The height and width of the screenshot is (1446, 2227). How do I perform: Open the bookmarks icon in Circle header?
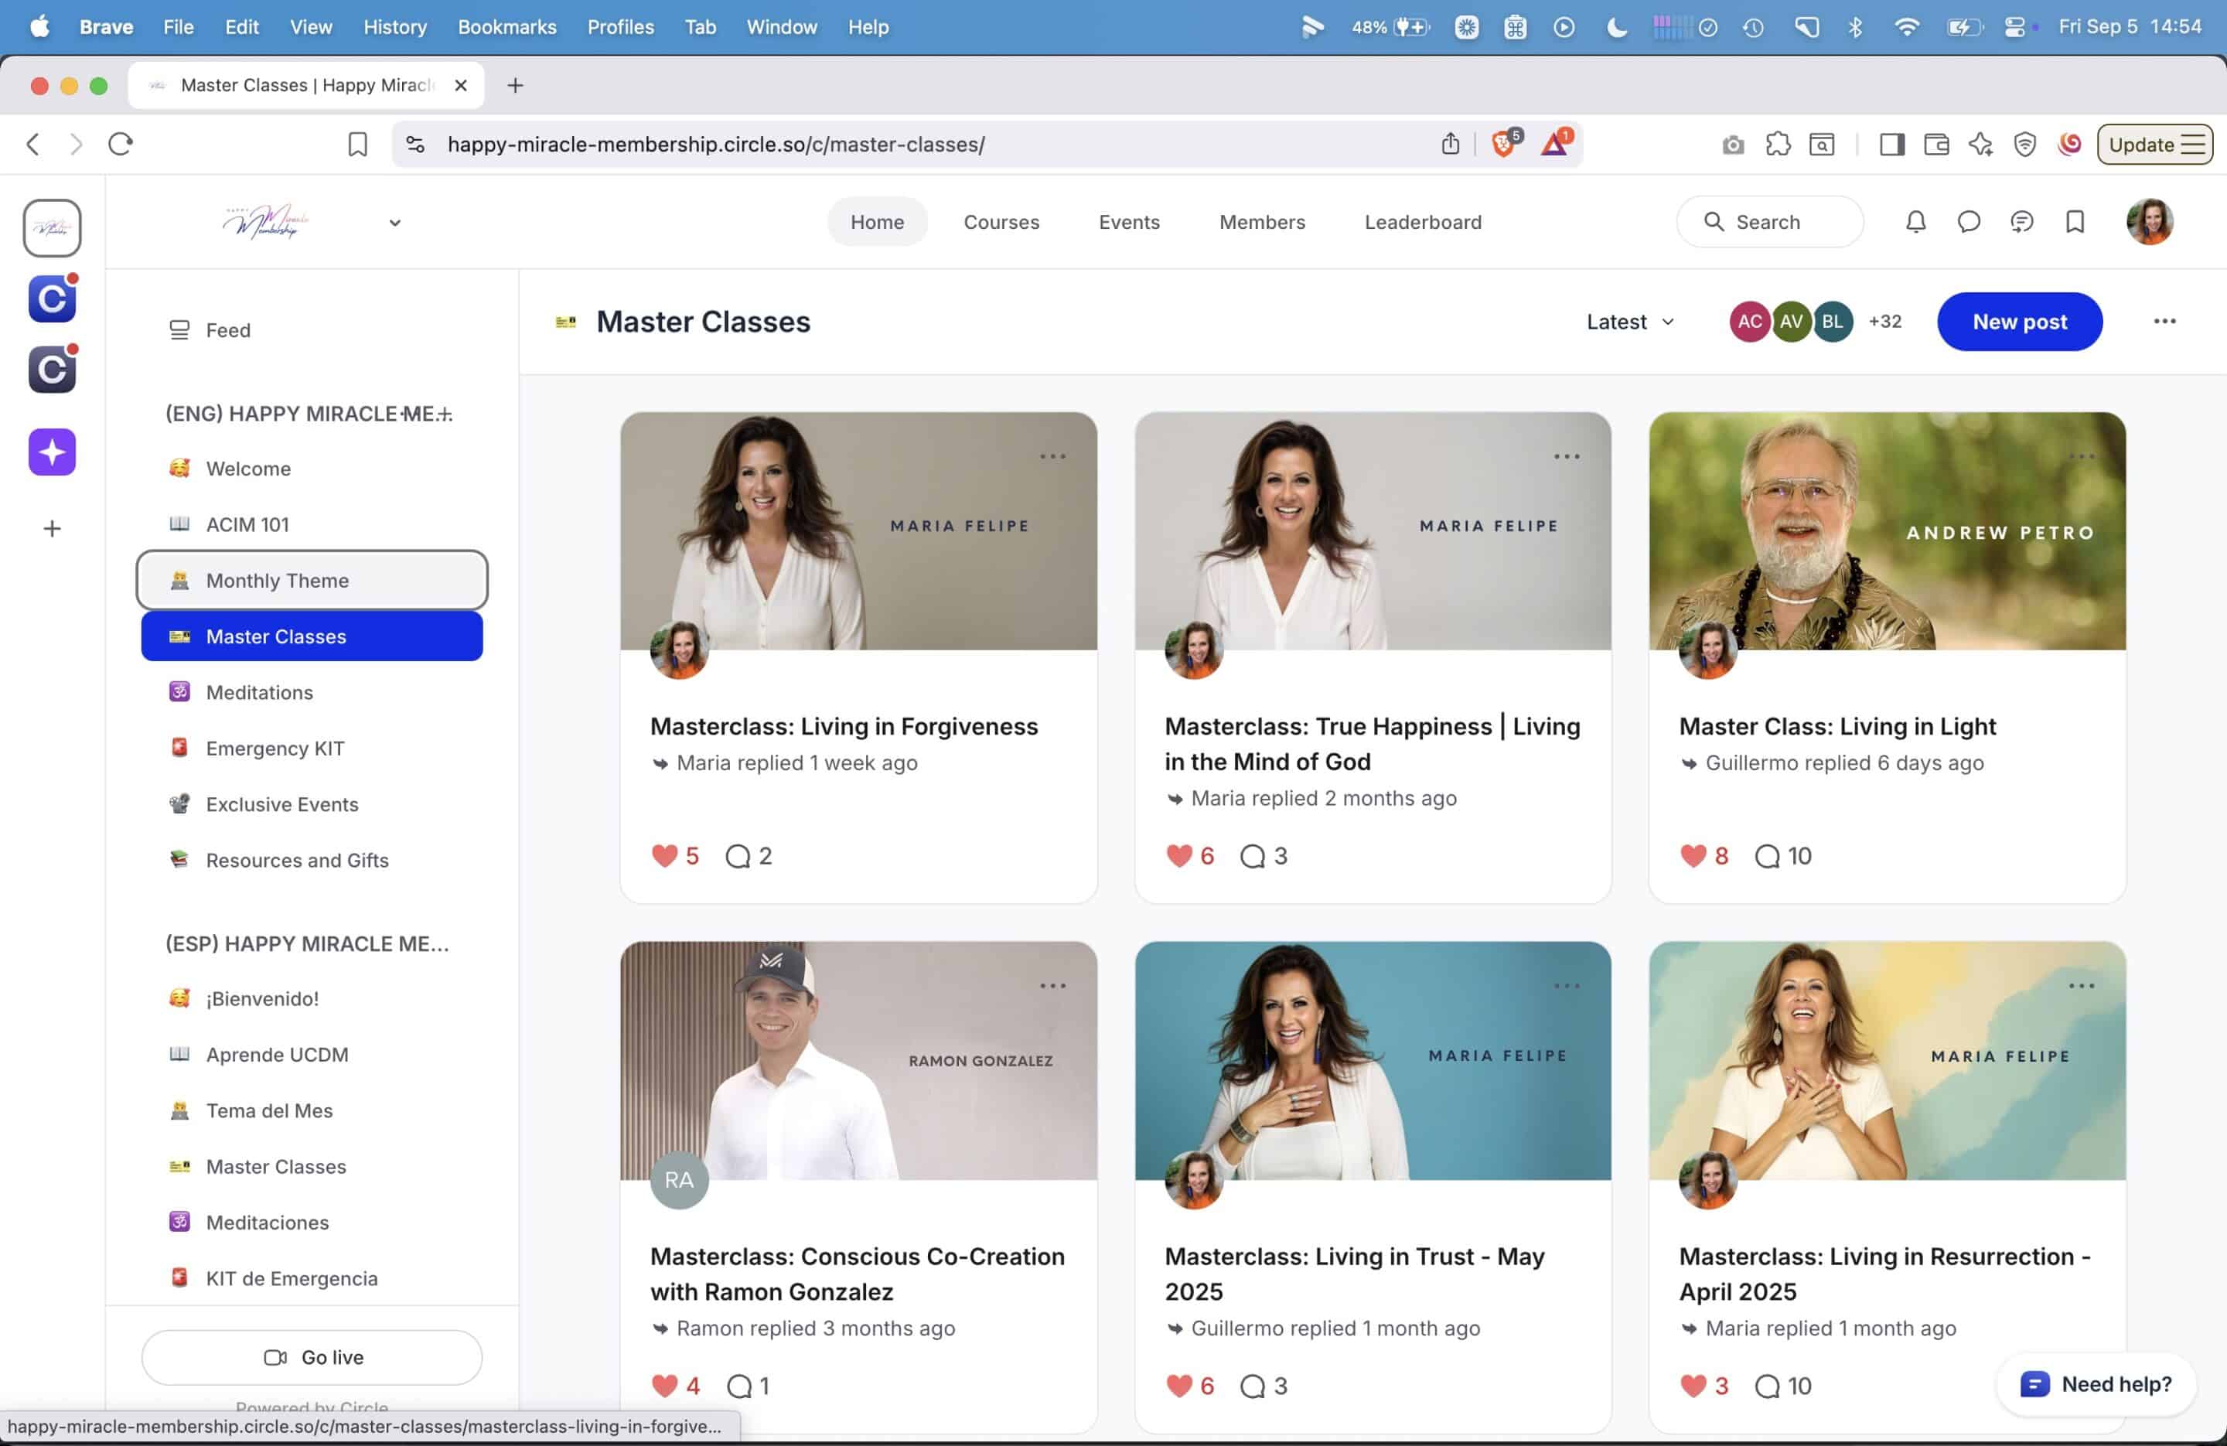(x=2075, y=222)
